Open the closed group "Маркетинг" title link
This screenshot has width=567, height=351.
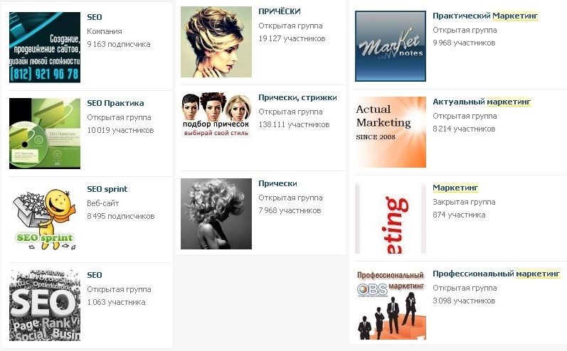pos(455,188)
